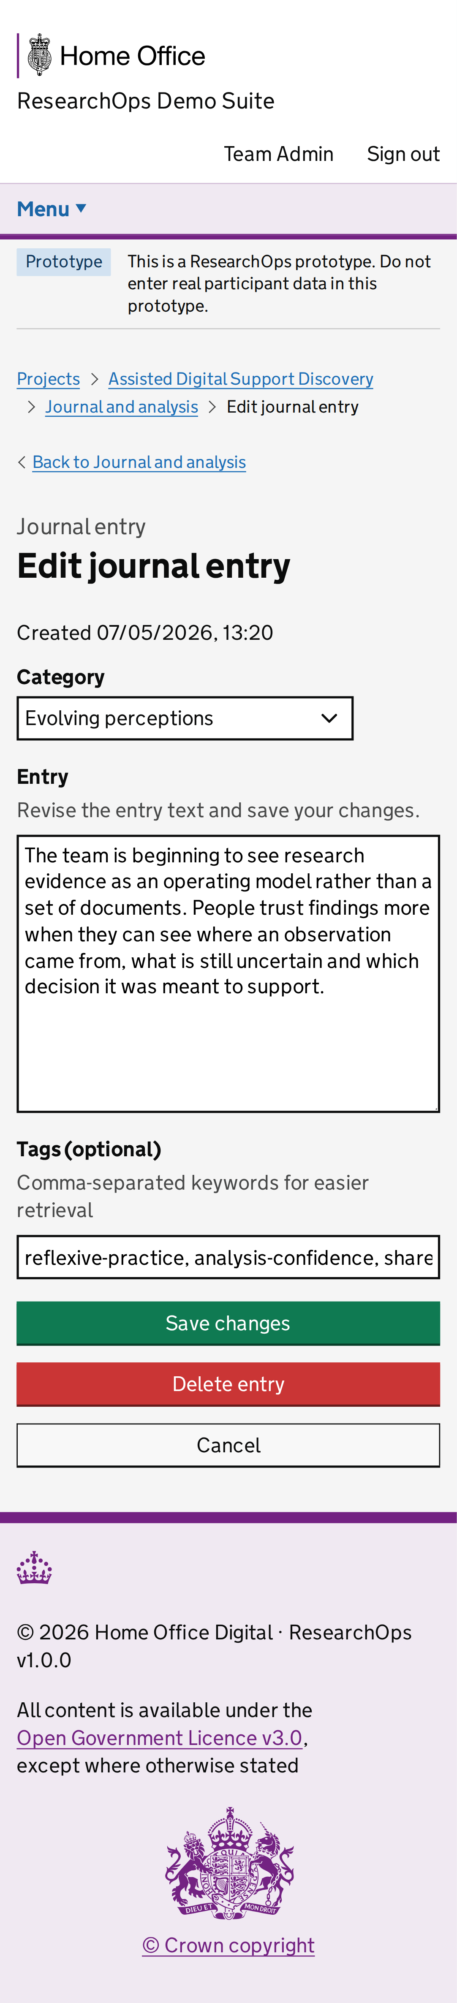Cancel editing the journal entry

click(228, 1446)
